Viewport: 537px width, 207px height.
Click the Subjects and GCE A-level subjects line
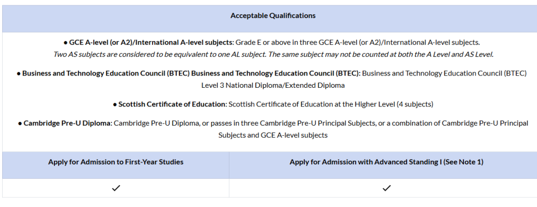coord(273,135)
